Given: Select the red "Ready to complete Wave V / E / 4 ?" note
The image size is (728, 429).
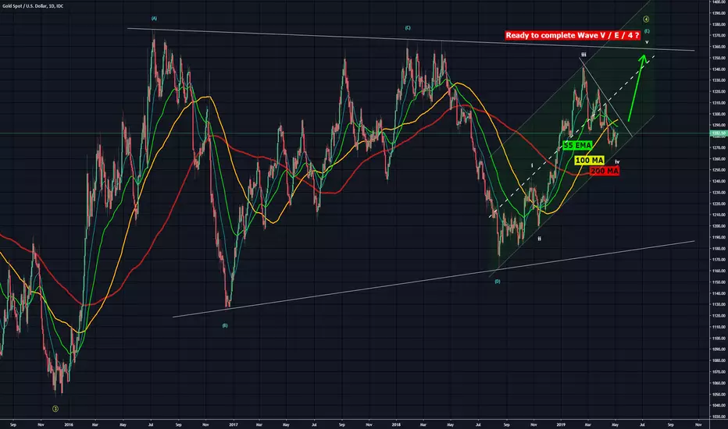Looking at the screenshot, I should click(573, 35).
